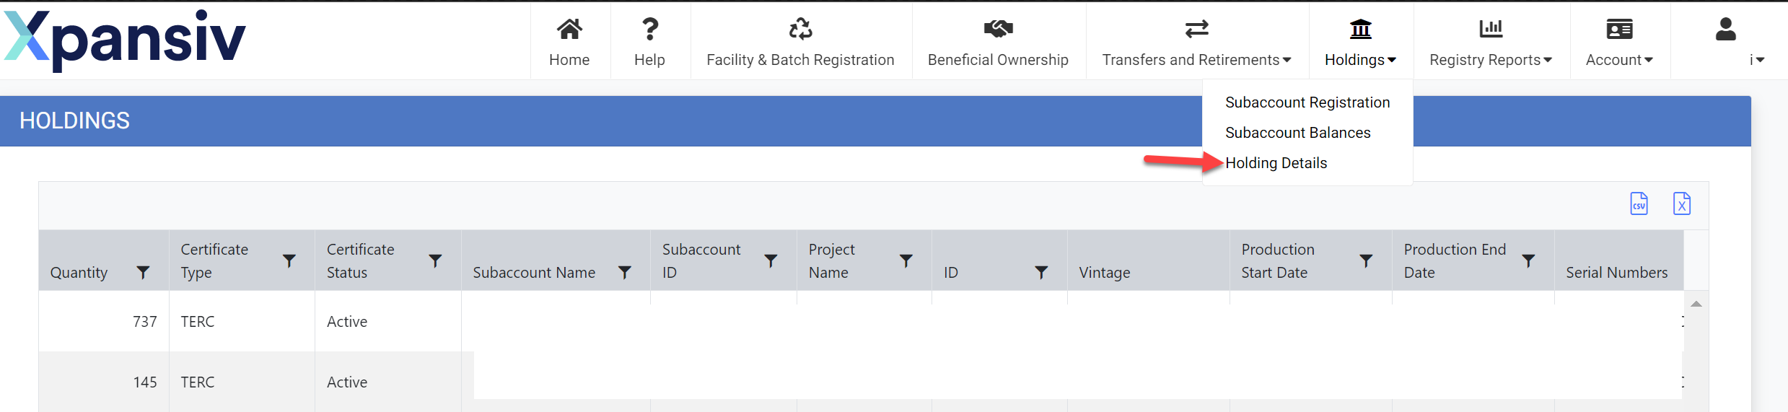Open Subaccount Registration menu item
Image resolution: width=1788 pixels, height=412 pixels.
tap(1307, 102)
